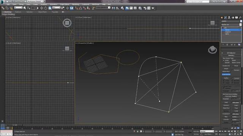Switch to the Create command panel tab
Screen dimensions: 243x136
(222, 18)
